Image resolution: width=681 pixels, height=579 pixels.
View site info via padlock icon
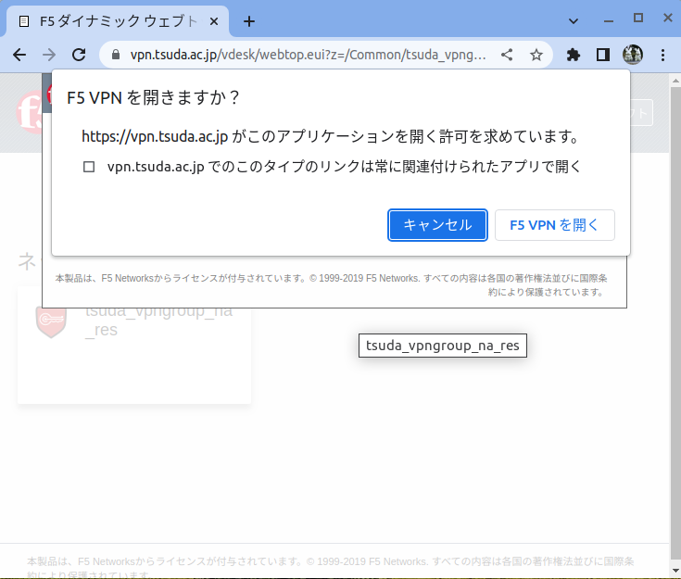tap(116, 55)
